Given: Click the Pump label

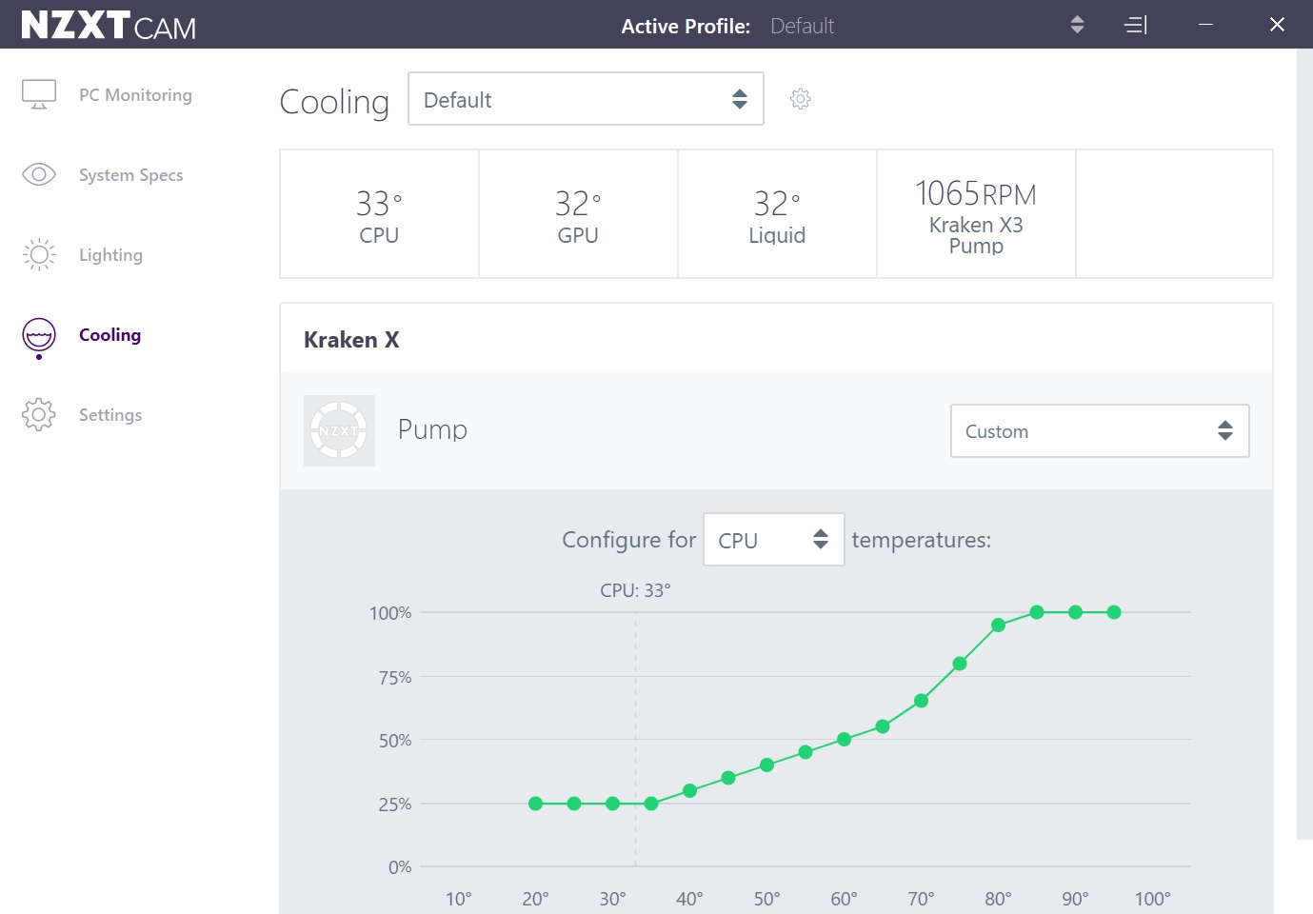Looking at the screenshot, I should tap(432, 429).
